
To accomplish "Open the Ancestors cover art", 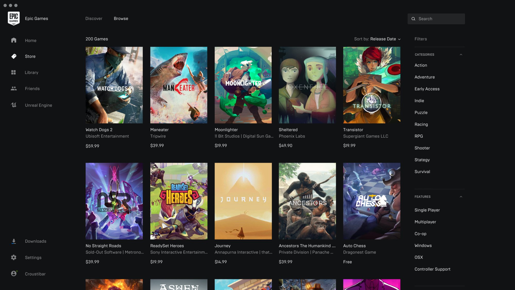I will click(x=307, y=201).
